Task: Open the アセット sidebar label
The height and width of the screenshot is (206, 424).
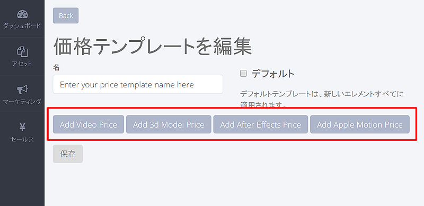Action: click(22, 64)
